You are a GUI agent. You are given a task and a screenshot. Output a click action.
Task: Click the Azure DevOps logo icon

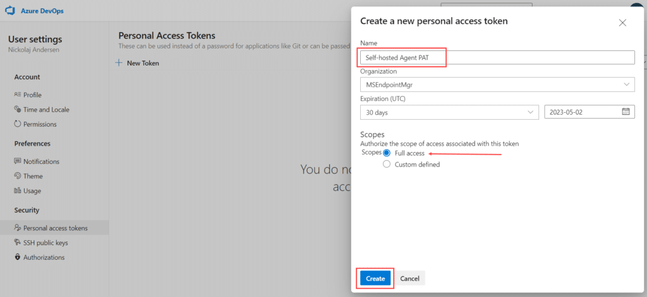(10, 11)
